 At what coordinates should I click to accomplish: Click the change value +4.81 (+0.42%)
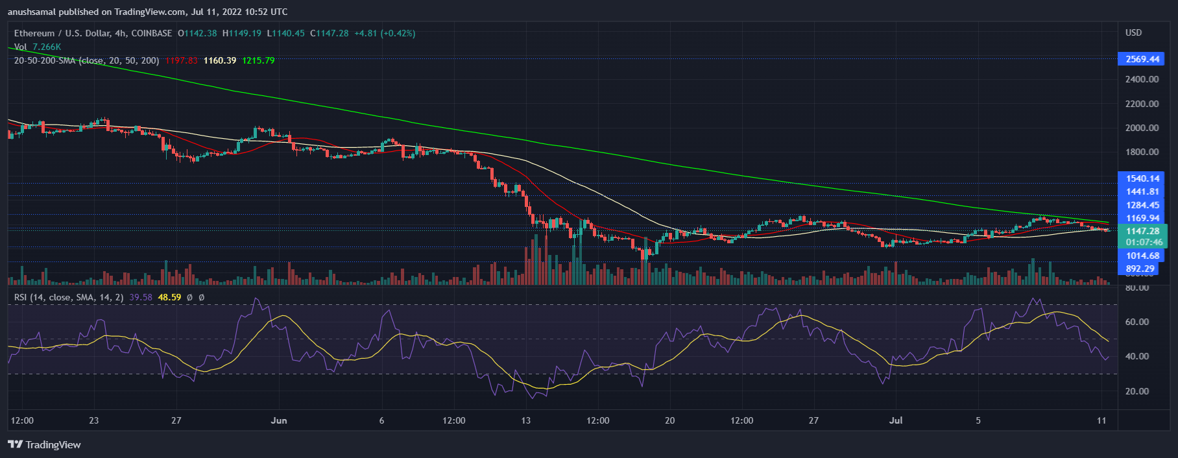[x=385, y=33]
